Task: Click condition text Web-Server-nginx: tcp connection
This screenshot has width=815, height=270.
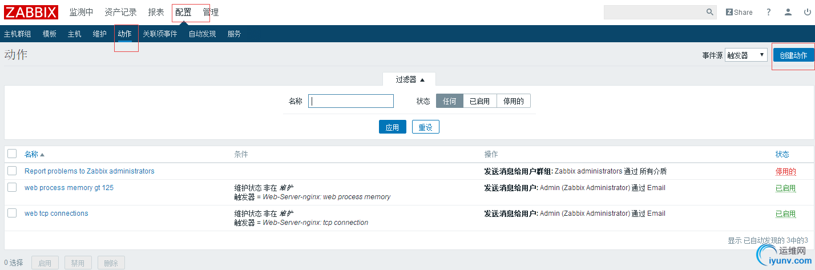Action: pyautogui.click(x=316, y=223)
